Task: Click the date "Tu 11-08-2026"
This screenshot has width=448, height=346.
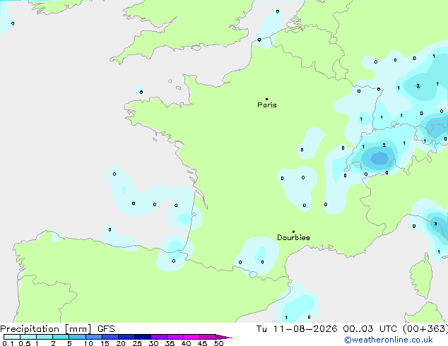Action: click(297, 329)
